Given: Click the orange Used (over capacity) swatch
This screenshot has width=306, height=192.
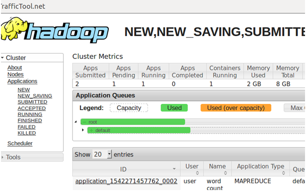Looking at the screenshot, I should coord(236,108).
